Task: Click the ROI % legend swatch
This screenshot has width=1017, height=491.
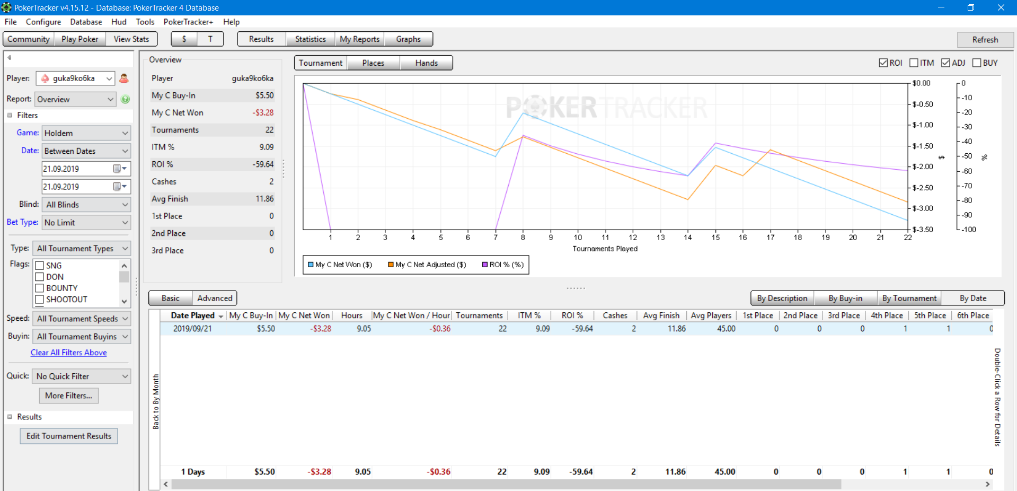Action: click(485, 265)
